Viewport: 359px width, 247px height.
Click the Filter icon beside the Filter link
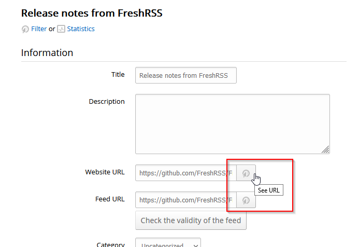point(25,30)
